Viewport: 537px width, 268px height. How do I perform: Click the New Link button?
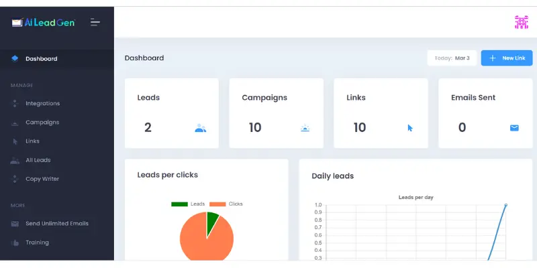507,58
